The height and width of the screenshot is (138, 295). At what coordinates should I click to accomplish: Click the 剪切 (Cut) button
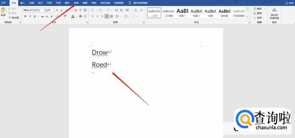(12, 9)
